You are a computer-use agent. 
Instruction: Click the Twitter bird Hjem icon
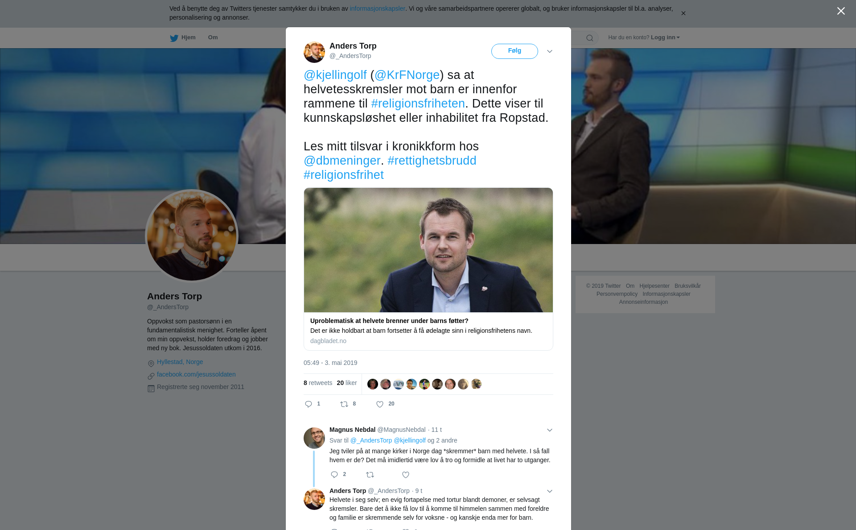pos(174,38)
